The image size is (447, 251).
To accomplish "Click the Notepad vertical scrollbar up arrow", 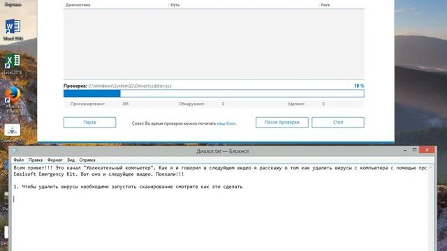I will click(431, 168).
